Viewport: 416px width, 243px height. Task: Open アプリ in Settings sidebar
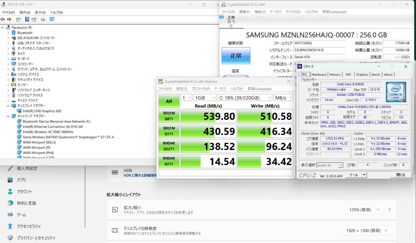[x=21, y=180]
